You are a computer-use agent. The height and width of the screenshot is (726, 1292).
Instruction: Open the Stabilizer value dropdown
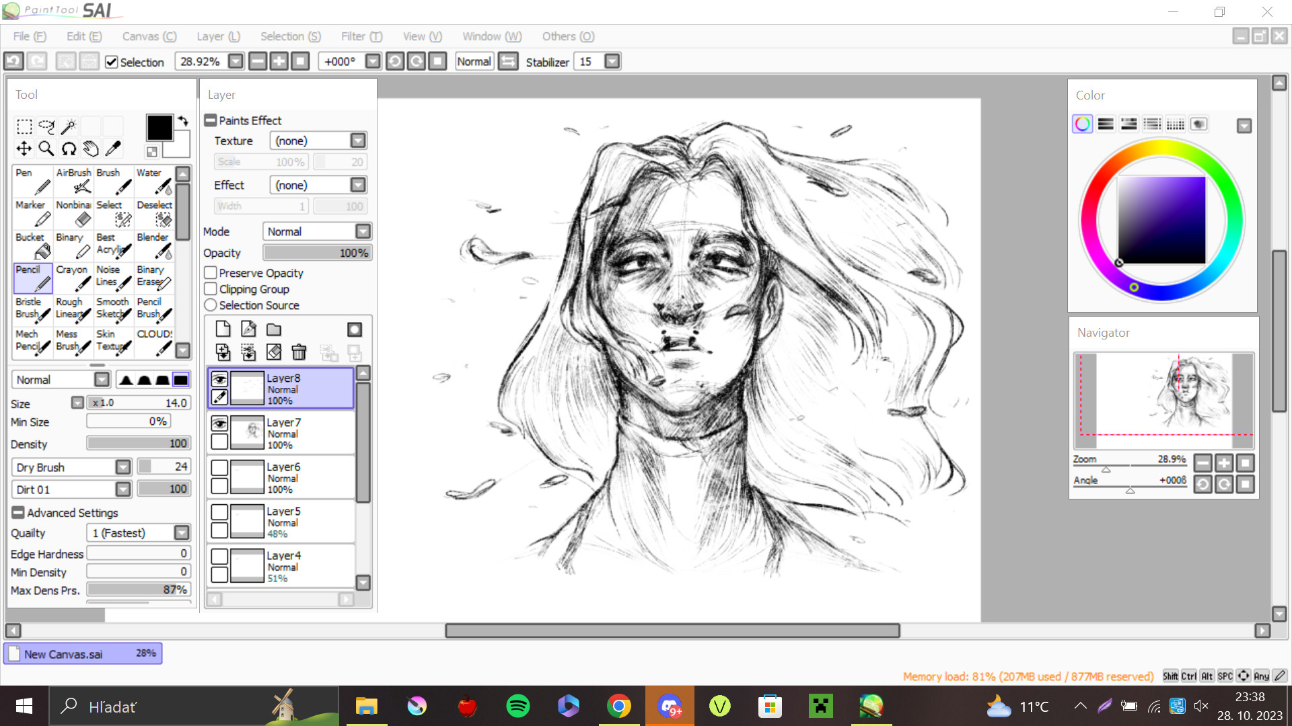click(x=612, y=61)
